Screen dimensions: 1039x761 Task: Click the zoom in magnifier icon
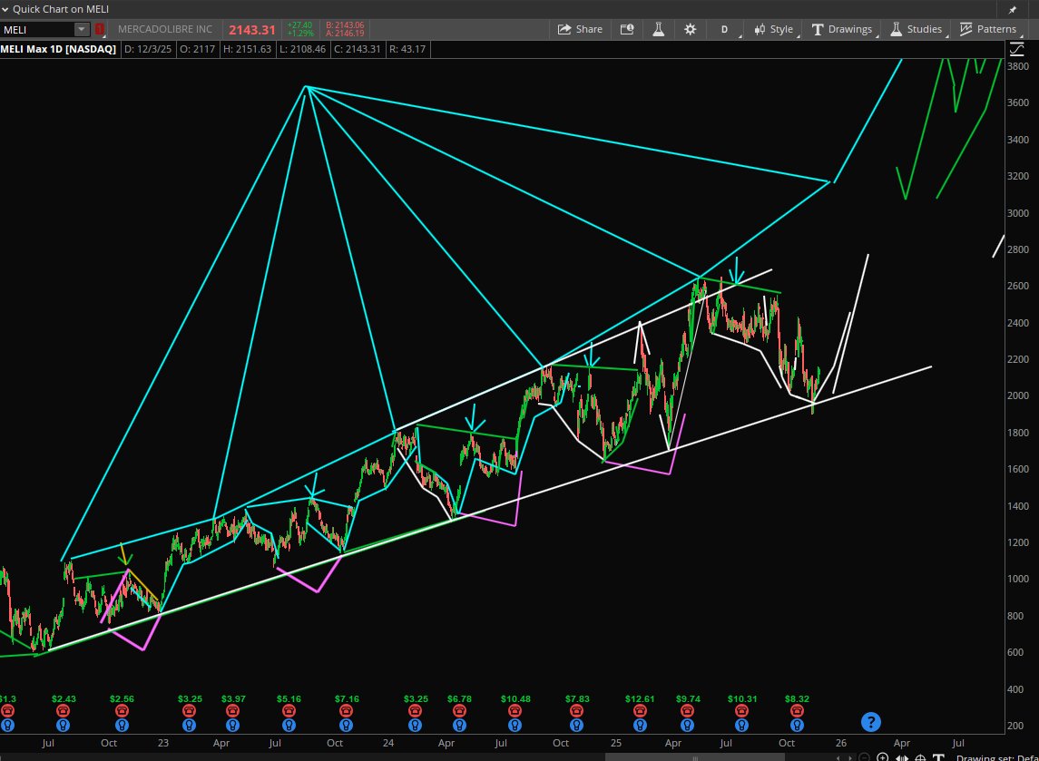tap(883, 757)
